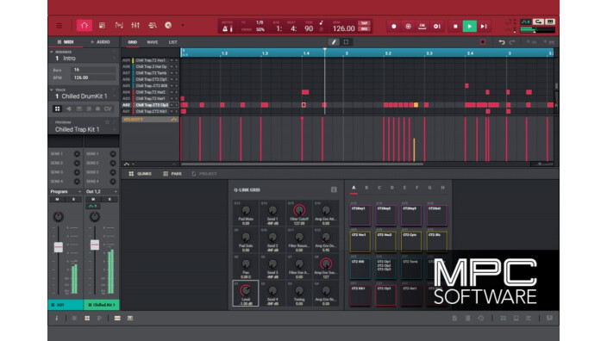Open the browser panel icon in top toolbar

click(x=102, y=26)
